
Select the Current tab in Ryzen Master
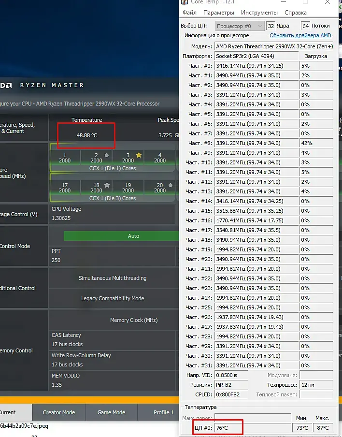tap(15, 412)
